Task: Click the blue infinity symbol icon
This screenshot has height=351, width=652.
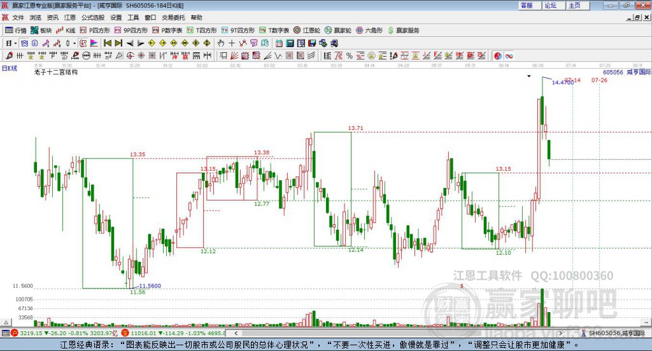Action: 509,55
